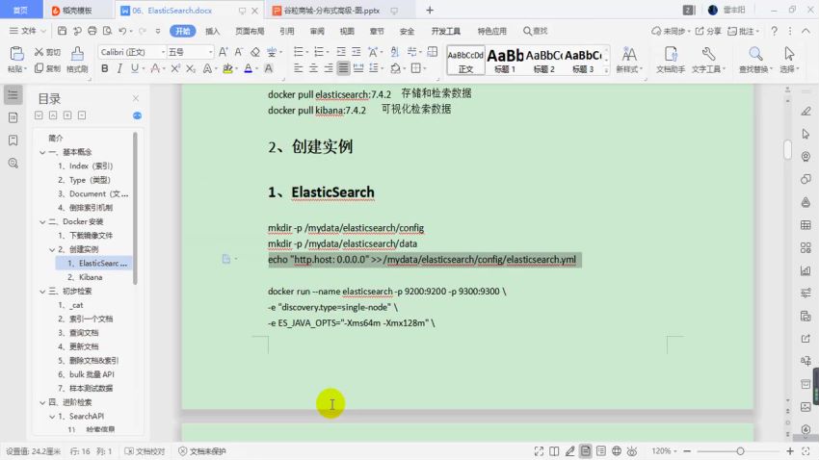
Task: Click the Undo arrow icon
Action: pos(122,31)
